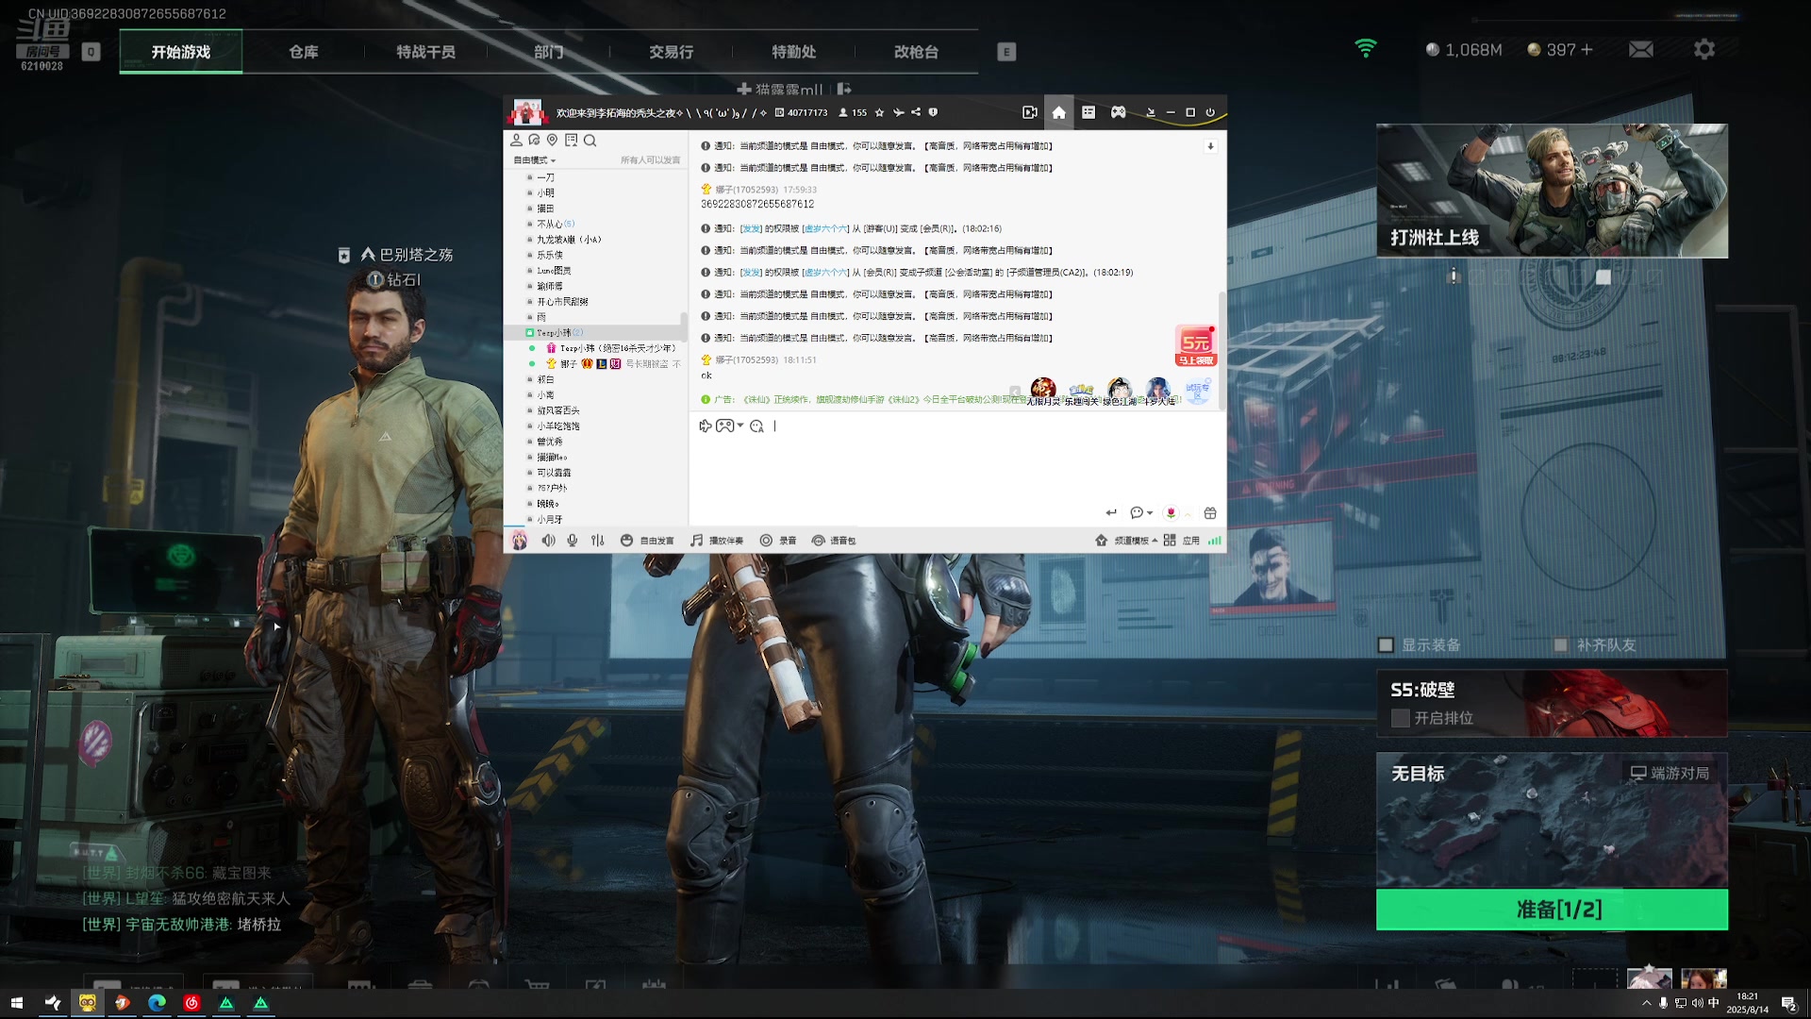Click the green Wi-Fi signal icon
The image size is (1811, 1019).
(1365, 48)
